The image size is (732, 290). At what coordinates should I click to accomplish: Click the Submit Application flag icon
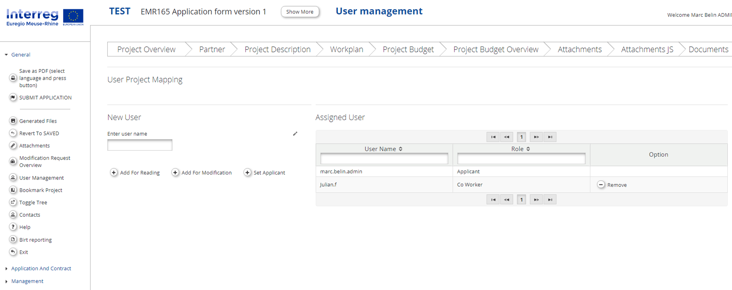(x=13, y=98)
